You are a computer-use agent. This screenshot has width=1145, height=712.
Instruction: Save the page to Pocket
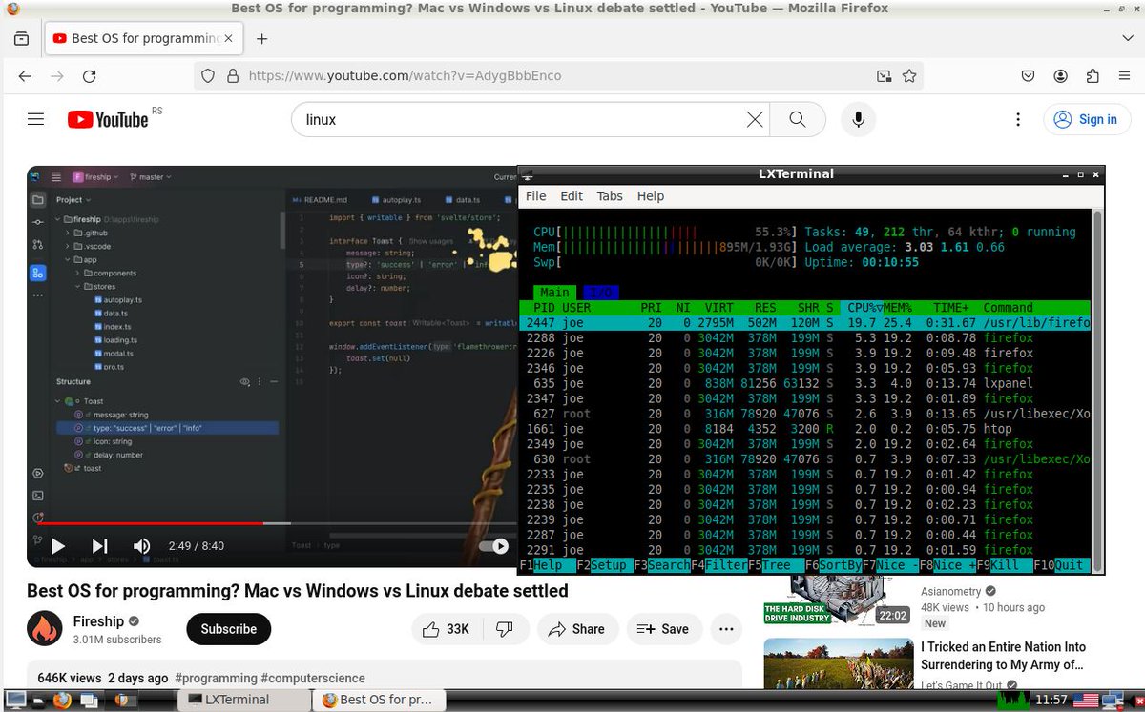pyautogui.click(x=1029, y=76)
